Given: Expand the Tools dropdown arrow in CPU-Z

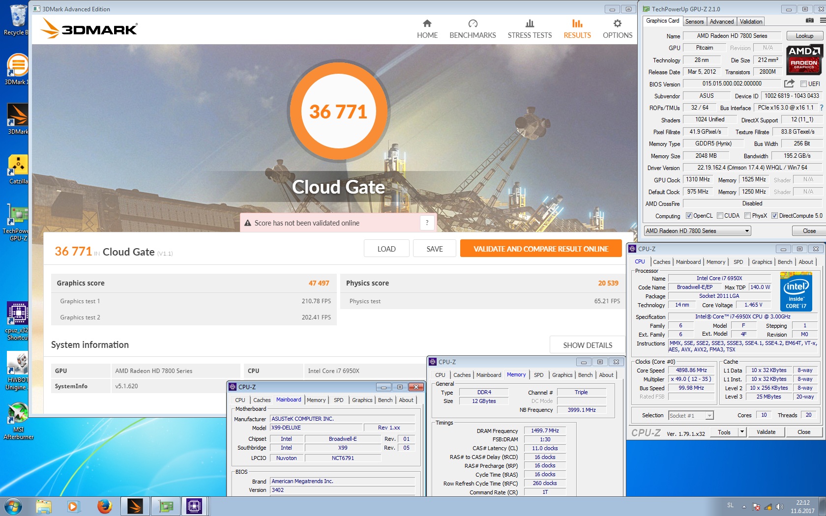Looking at the screenshot, I should (742, 432).
